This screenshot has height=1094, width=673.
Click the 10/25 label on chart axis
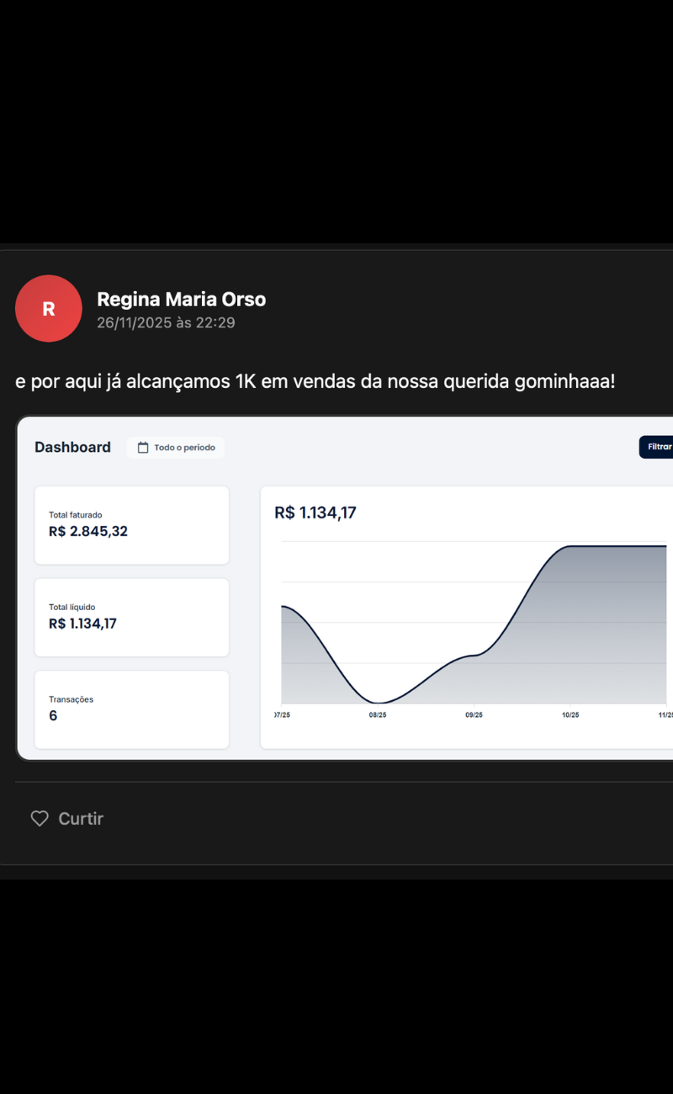570,714
